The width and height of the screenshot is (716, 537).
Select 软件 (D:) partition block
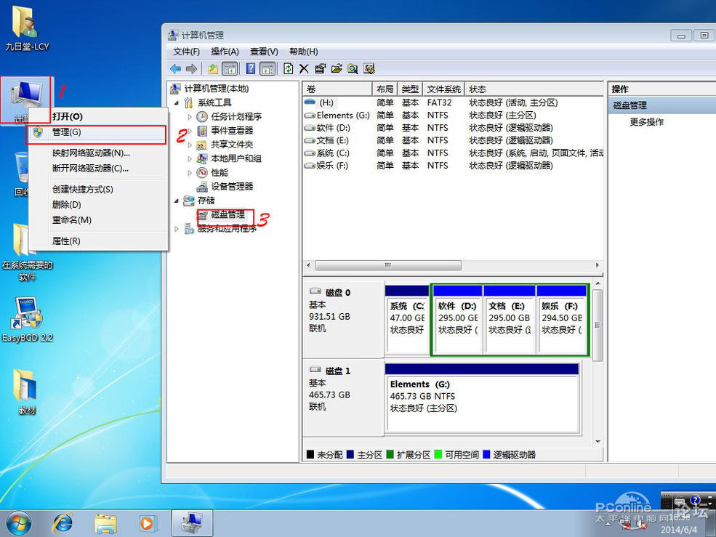[457, 320]
